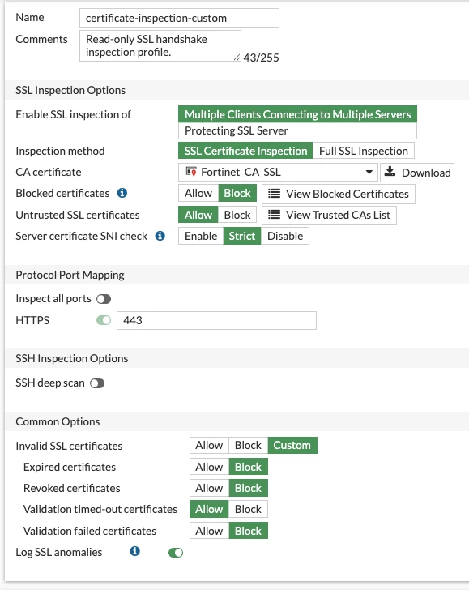Set Invalid SSL certificates to Block
The width and height of the screenshot is (469, 590).
click(x=248, y=445)
